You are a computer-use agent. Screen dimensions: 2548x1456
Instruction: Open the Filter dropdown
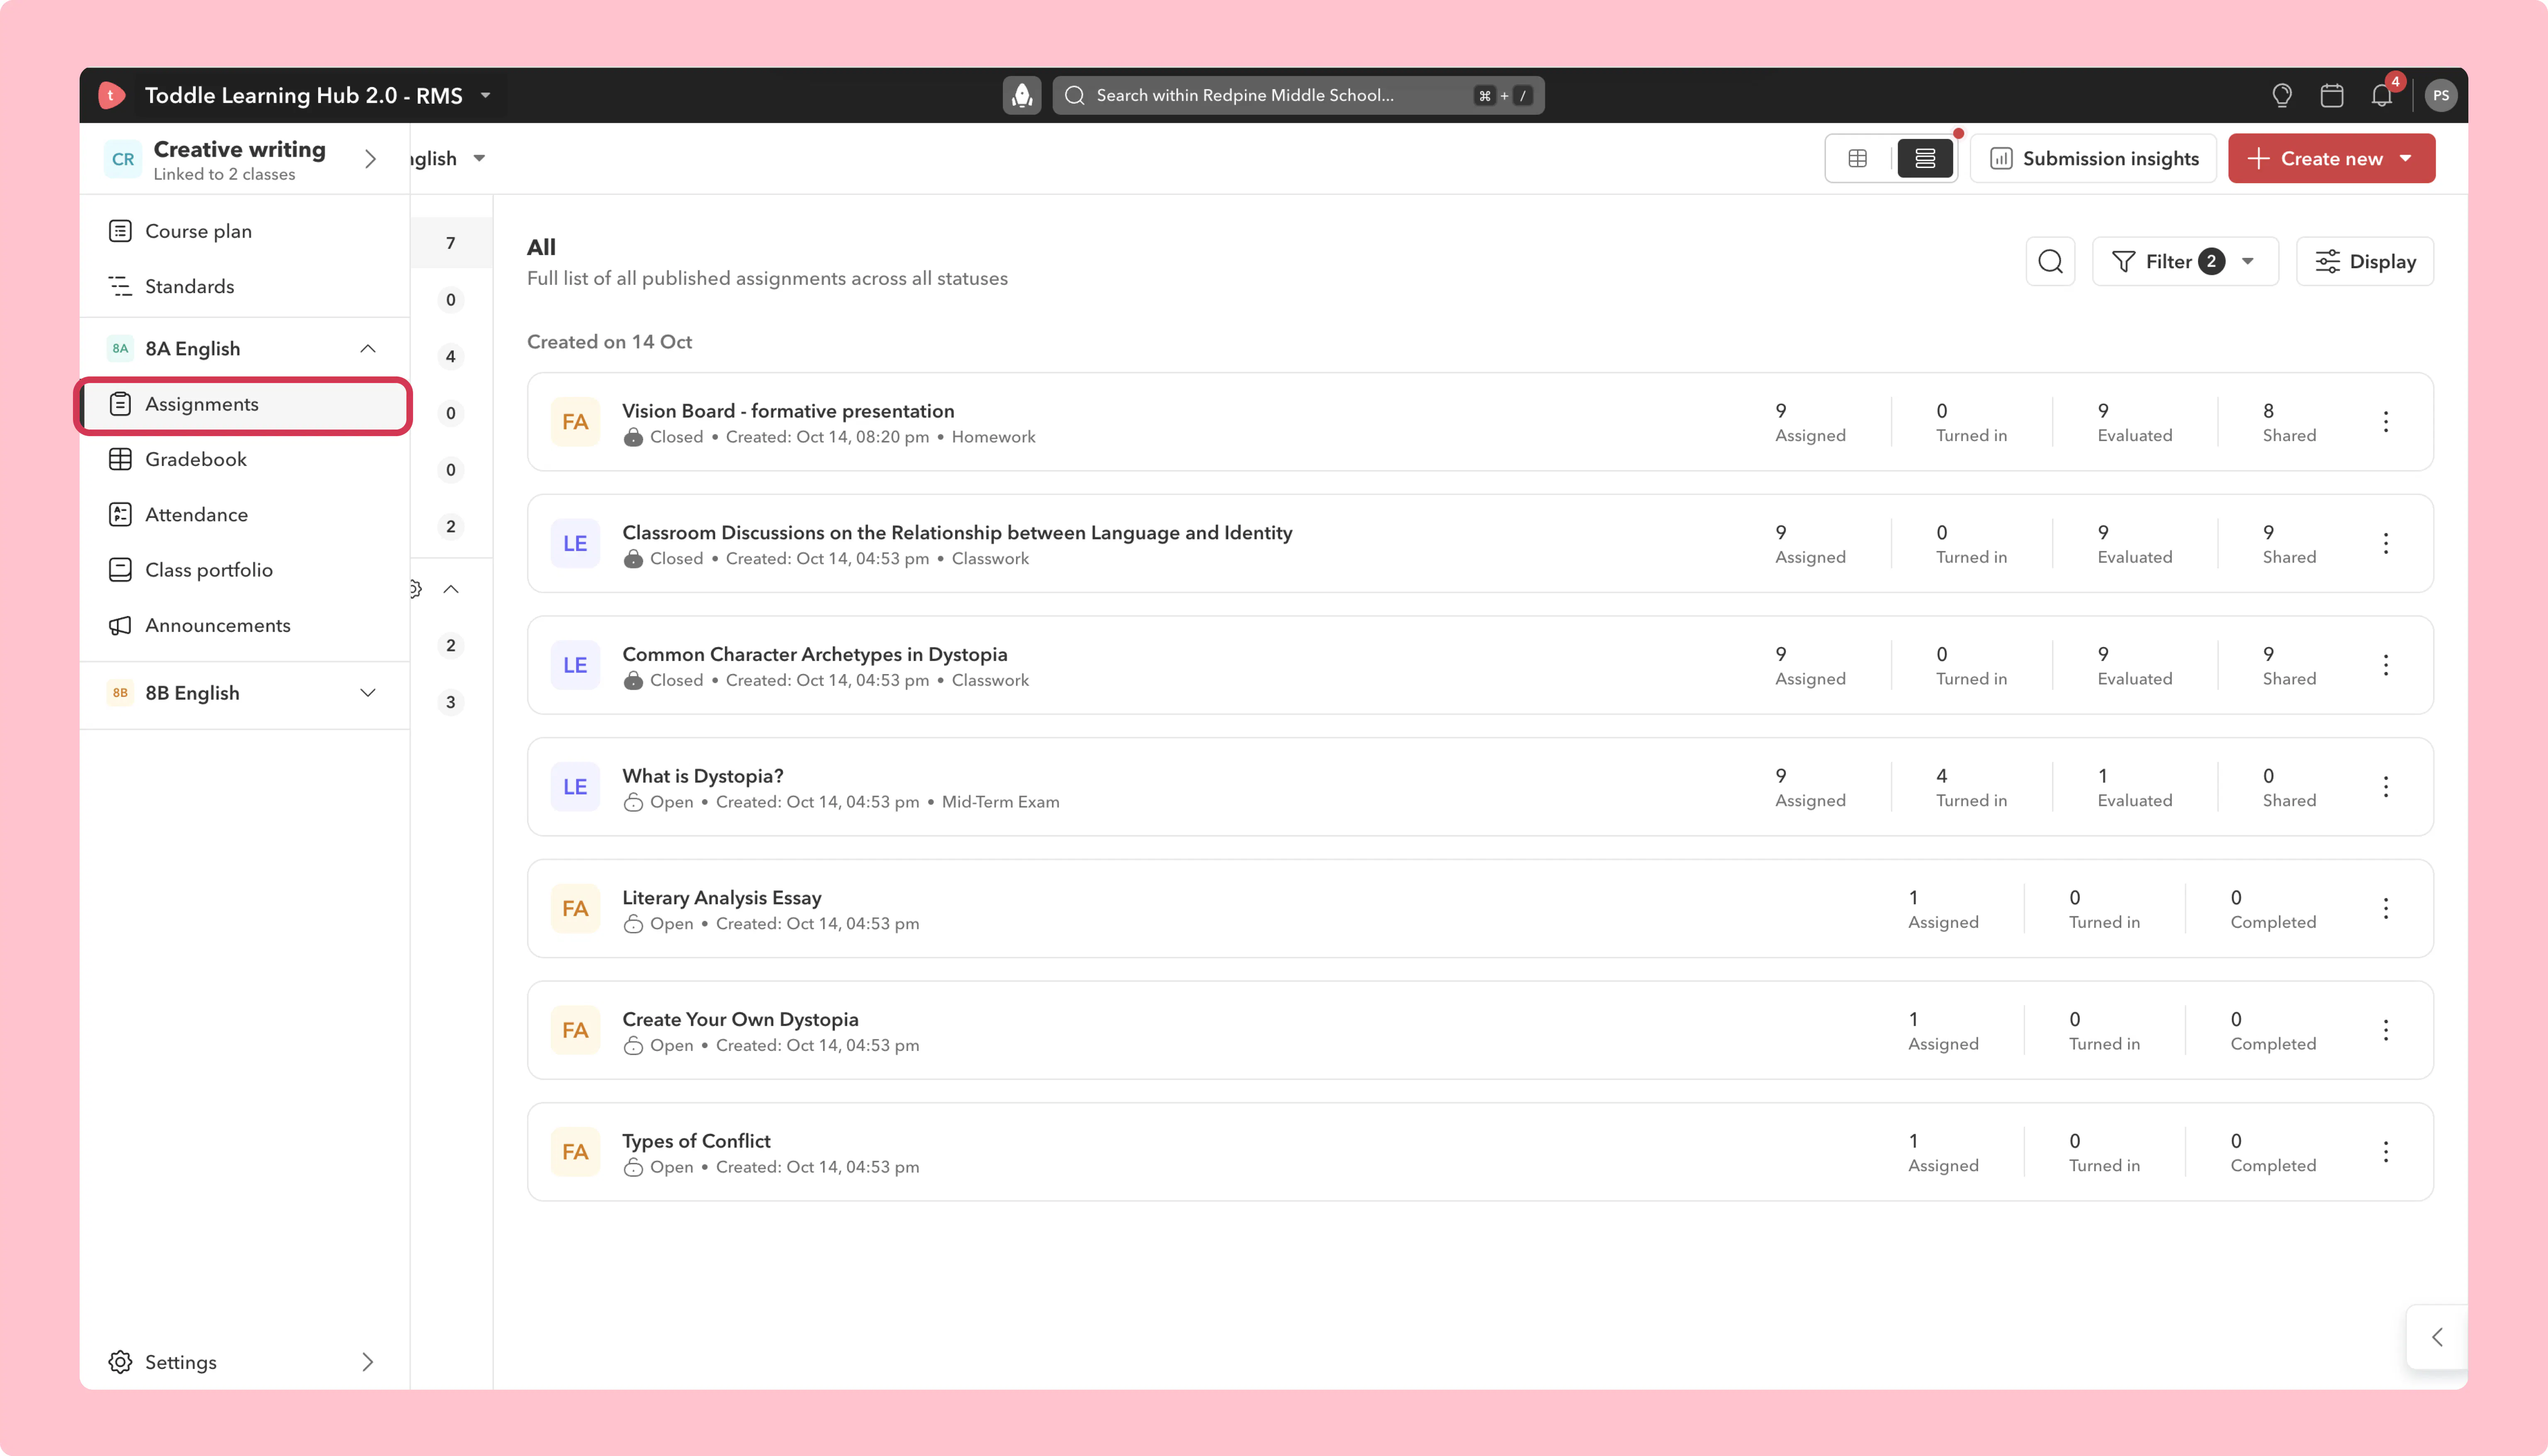click(x=2185, y=261)
